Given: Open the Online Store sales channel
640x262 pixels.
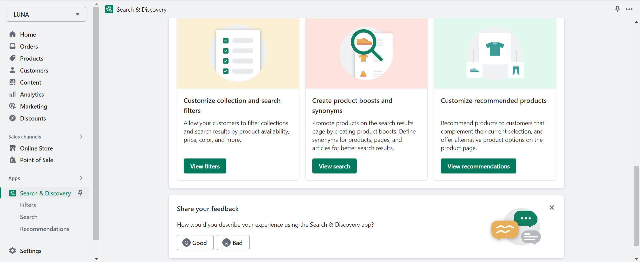Looking at the screenshot, I should (36, 148).
